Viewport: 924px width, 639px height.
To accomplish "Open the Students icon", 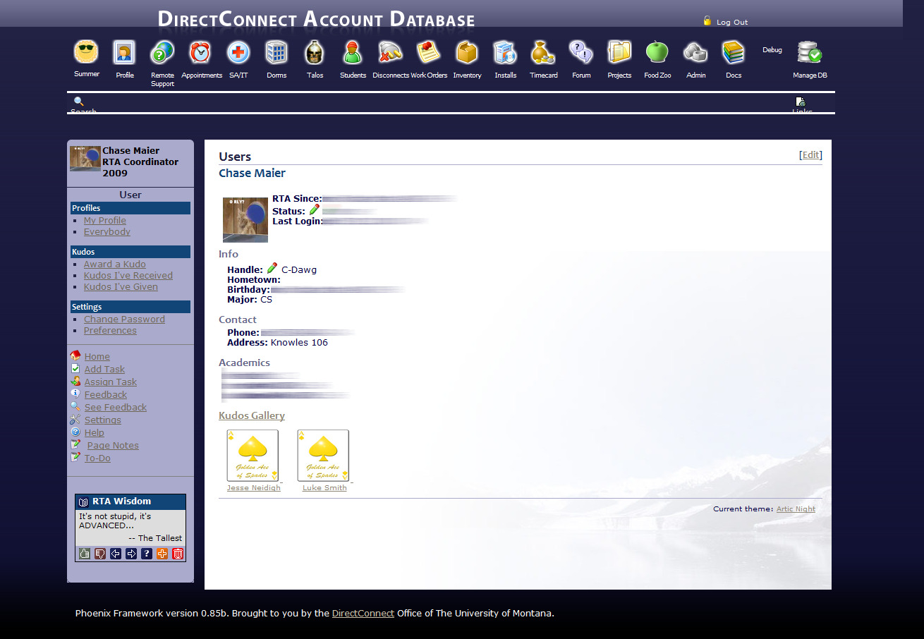I will click(x=353, y=52).
